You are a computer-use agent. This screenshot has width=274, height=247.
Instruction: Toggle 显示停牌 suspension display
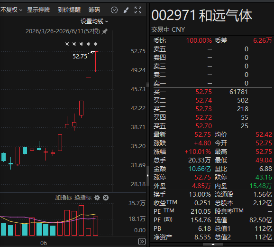[38, 10]
